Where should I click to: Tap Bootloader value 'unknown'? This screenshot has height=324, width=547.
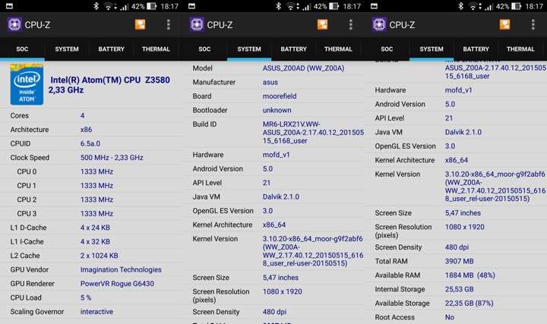[x=277, y=110]
